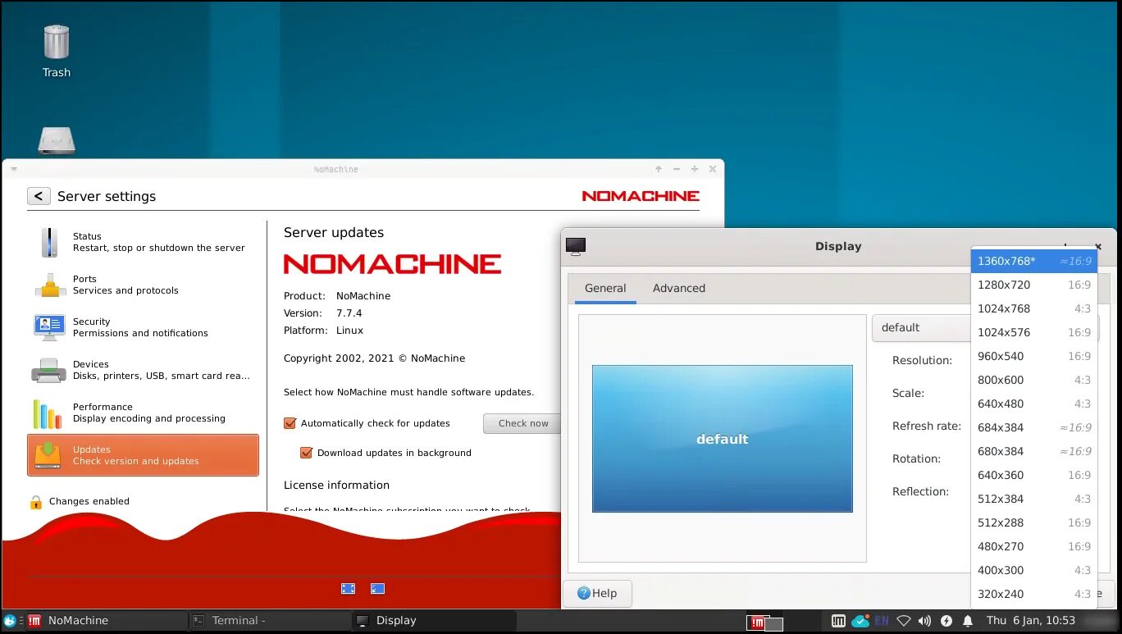Choose resolution 960x540

(x=1033, y=356)
